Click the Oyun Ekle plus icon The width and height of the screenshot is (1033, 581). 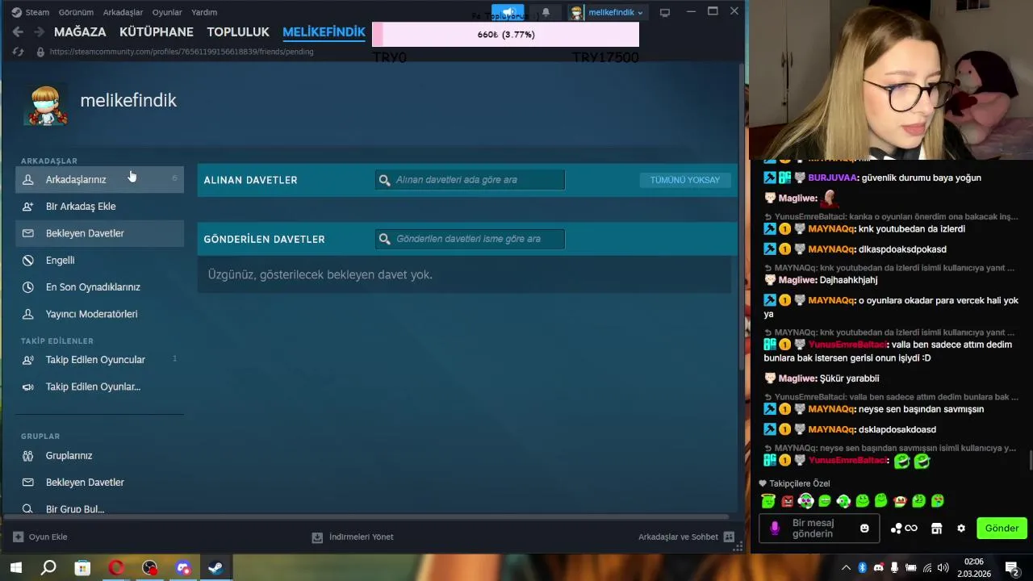tap(19, 537)
